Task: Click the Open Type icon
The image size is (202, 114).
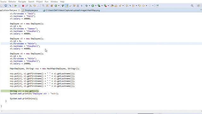Action: 112,6
